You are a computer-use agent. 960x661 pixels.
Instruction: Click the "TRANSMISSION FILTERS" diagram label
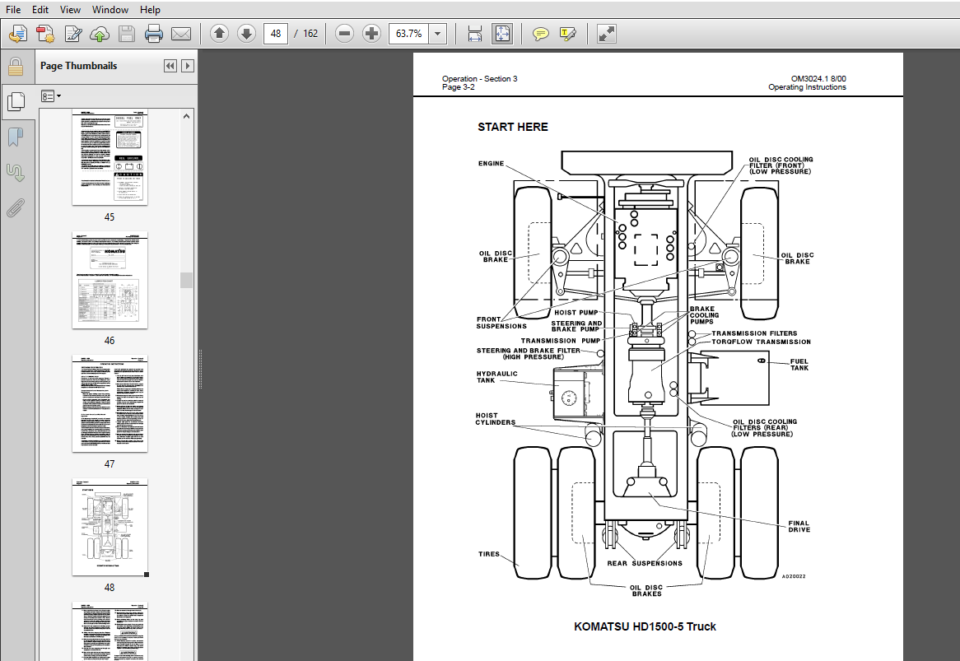pos(754,333)
